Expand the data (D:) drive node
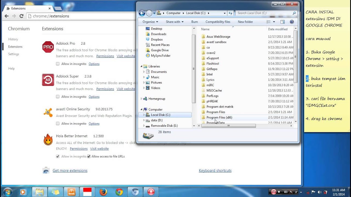The height and width of the screenshot is (197, 351). [x=144, y=120]
